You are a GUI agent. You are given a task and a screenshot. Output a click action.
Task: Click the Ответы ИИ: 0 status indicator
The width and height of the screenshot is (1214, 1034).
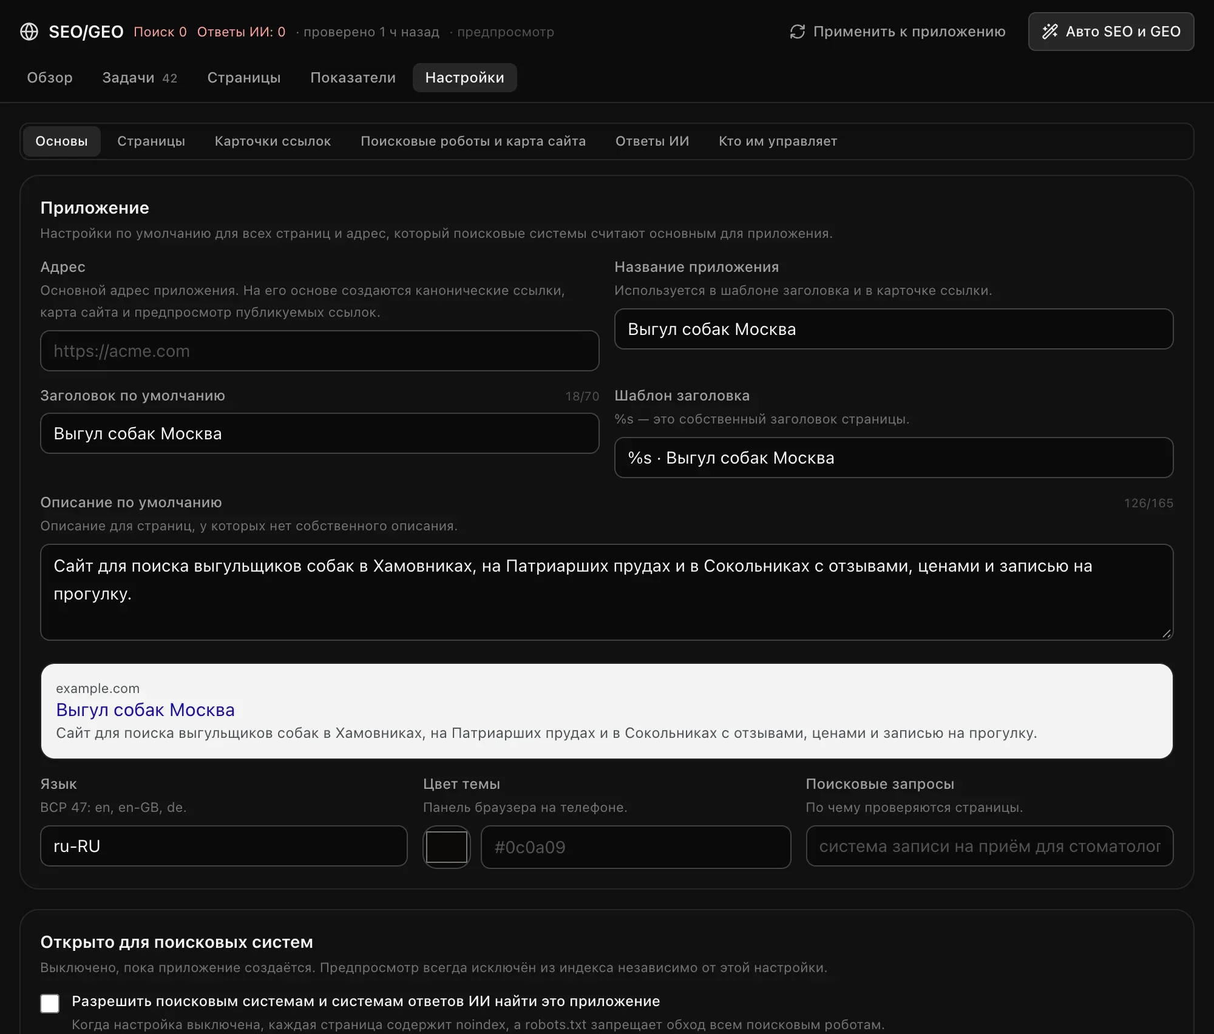pyautogui.click(x=241, y=32)
